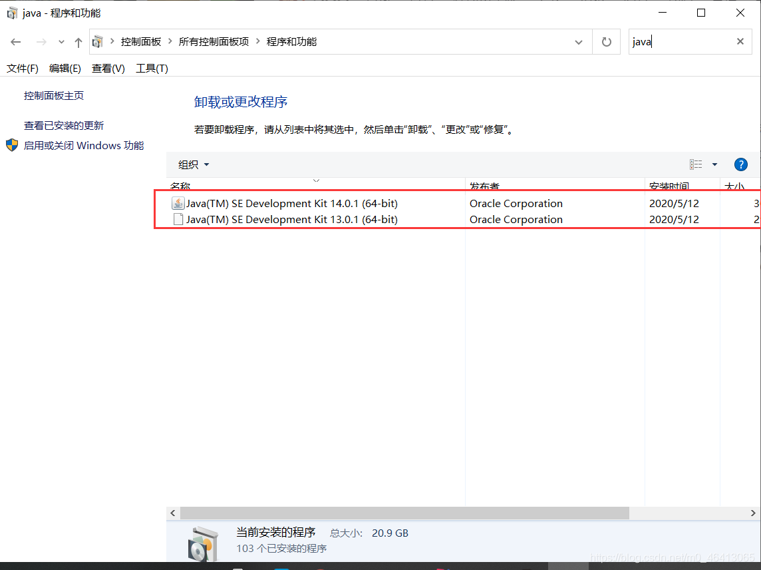Click the horizontal scrollbar thumb
This screenshot has height=570, width=761.
[x=404, y=513]
